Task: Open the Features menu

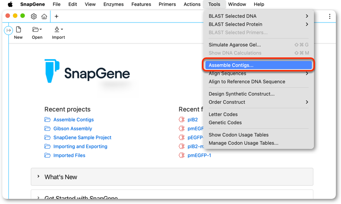Action: point(141,4)
